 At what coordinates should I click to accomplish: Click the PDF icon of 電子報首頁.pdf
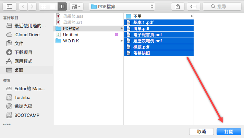(129, 35)
